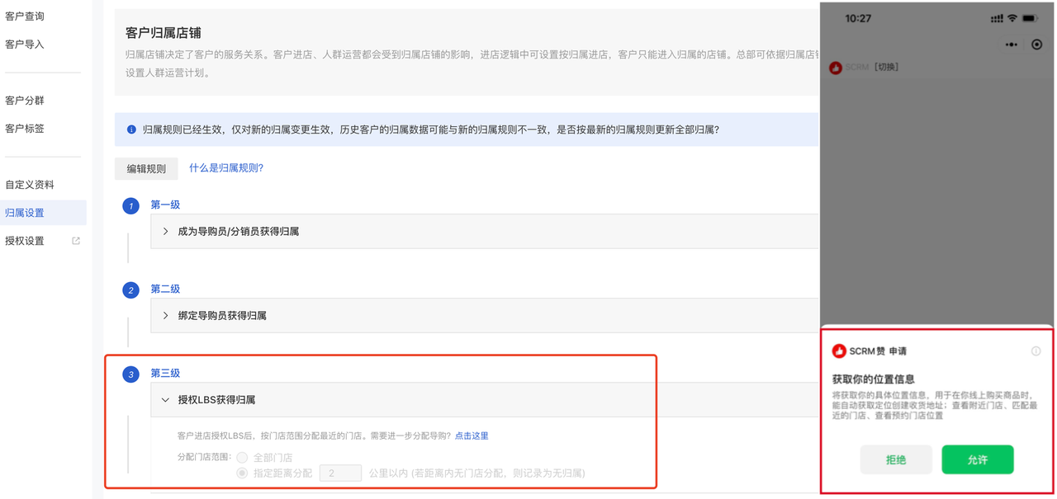
Task: Click SCRM 【切换】 store switcher
Action: [x=871, y=68]
